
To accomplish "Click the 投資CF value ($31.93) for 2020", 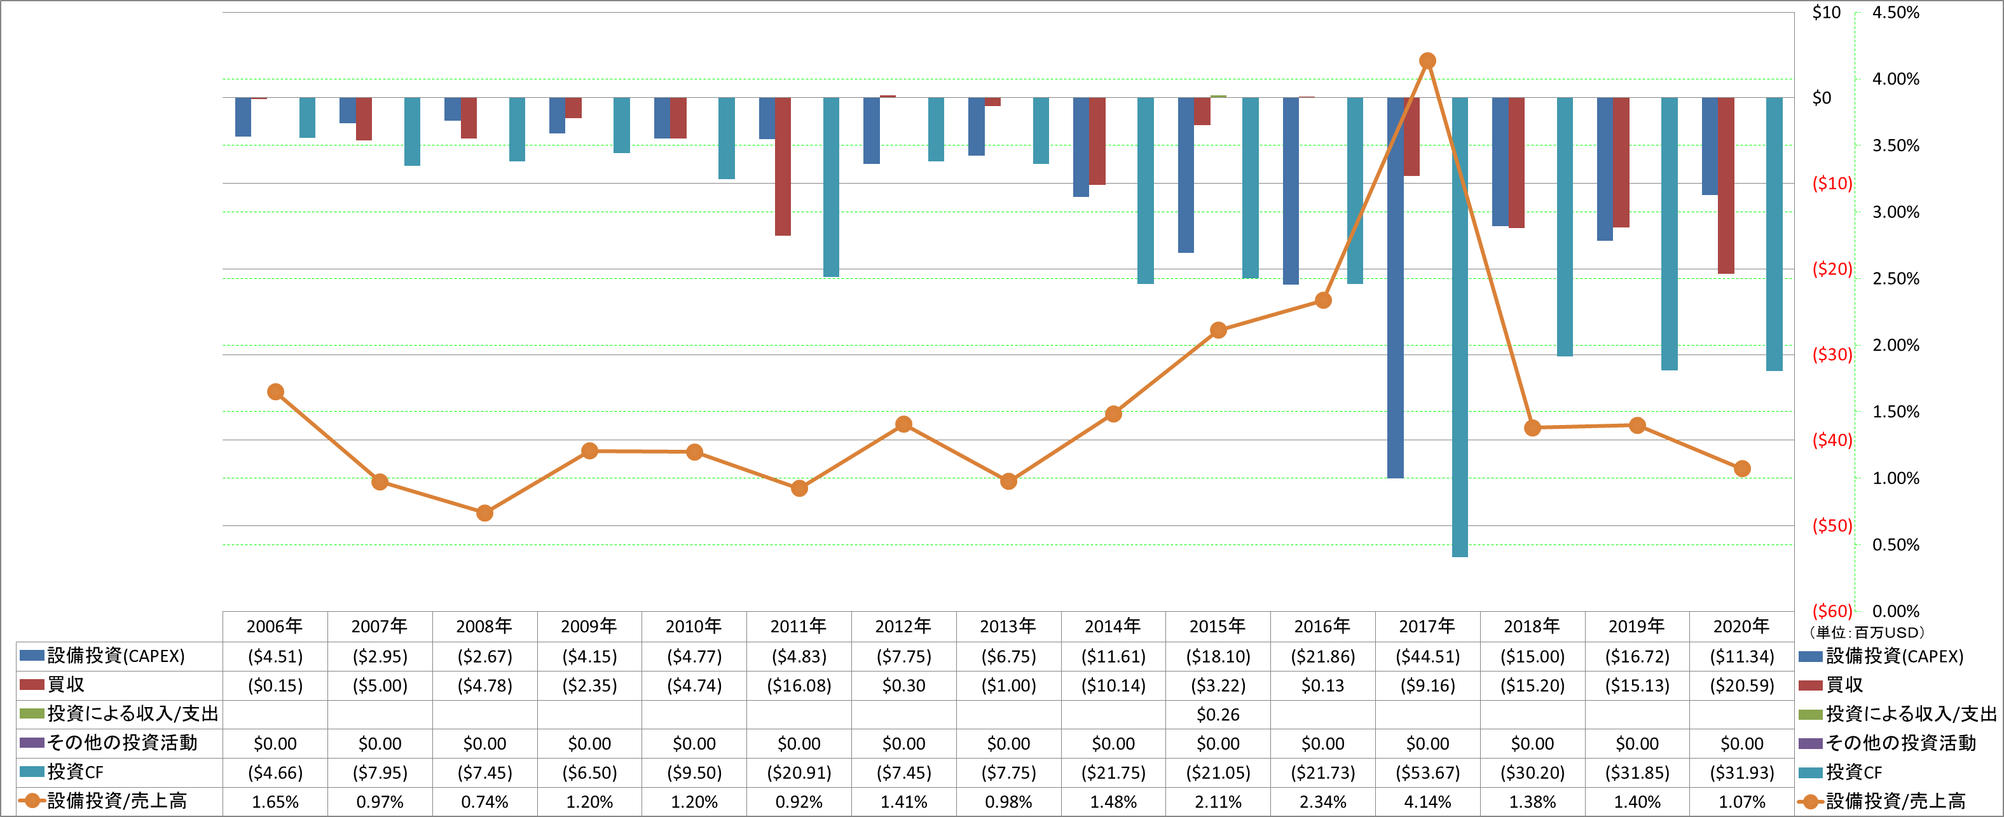I will 1742,773.
